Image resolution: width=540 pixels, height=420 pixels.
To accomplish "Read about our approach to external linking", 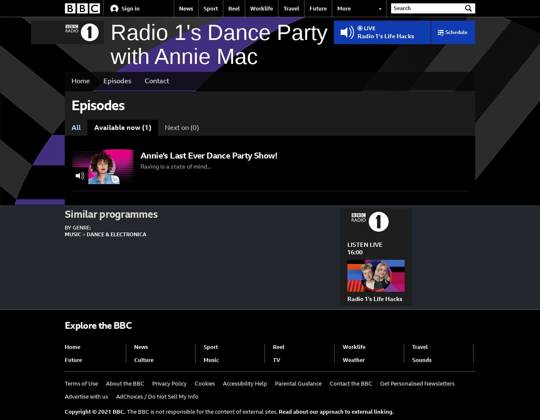I will pyautogui.click(x=336, y=412).
